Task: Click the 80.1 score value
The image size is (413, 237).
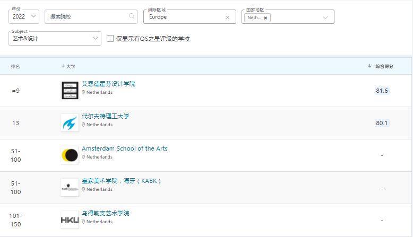Action: coord(382,123)
